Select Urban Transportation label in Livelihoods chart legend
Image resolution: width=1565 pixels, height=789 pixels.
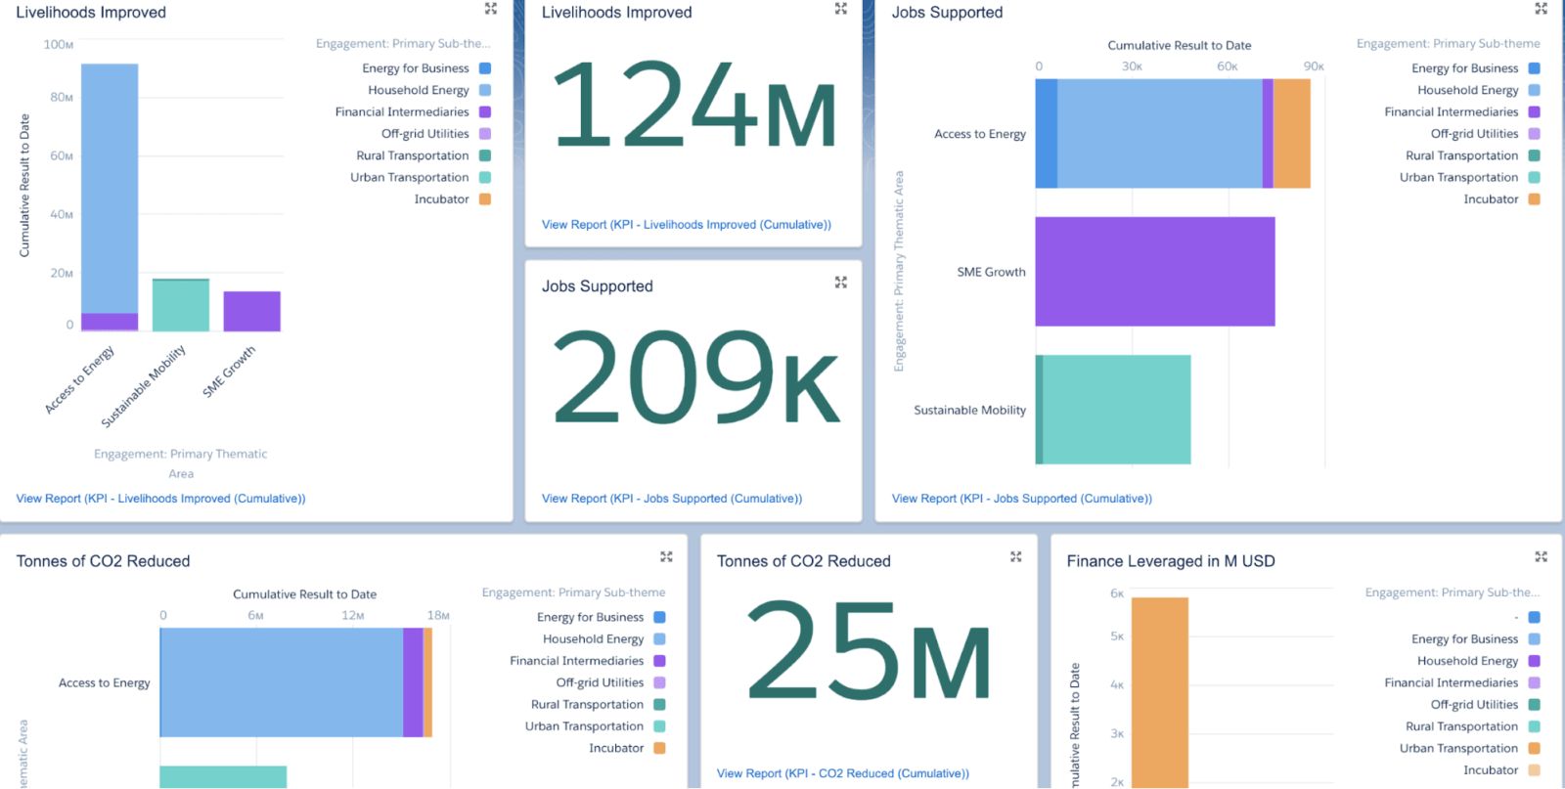tap(410, 177)
